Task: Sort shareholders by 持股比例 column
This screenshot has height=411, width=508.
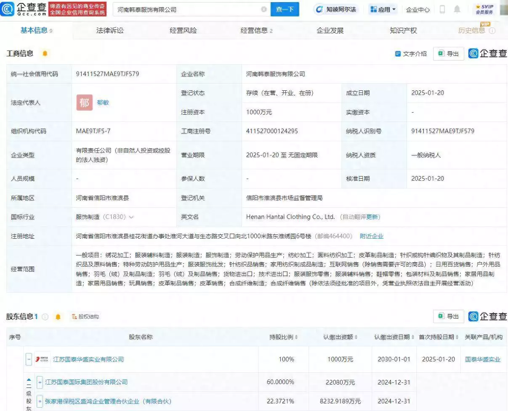Action: (283, 337)
